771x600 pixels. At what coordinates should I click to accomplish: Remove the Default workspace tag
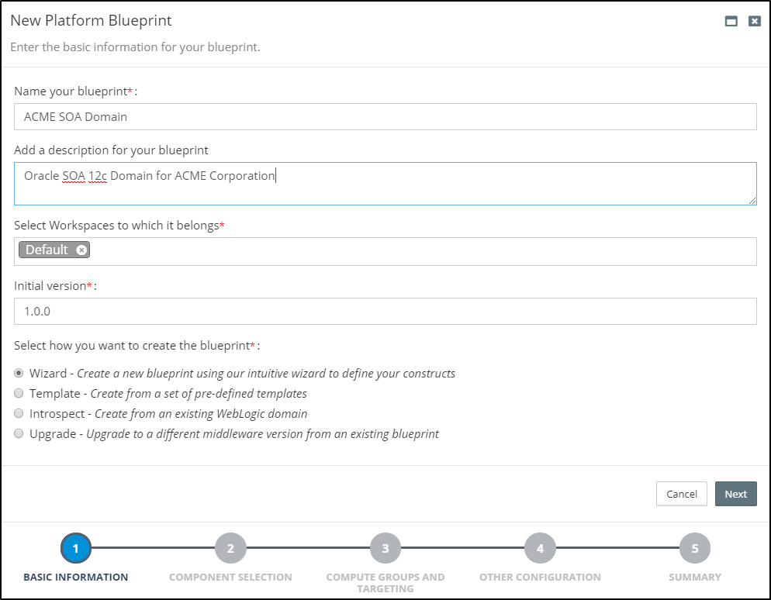(81, 250)
